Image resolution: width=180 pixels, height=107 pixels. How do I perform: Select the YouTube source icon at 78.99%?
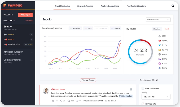pyautogui.click(x=159, y=41)
